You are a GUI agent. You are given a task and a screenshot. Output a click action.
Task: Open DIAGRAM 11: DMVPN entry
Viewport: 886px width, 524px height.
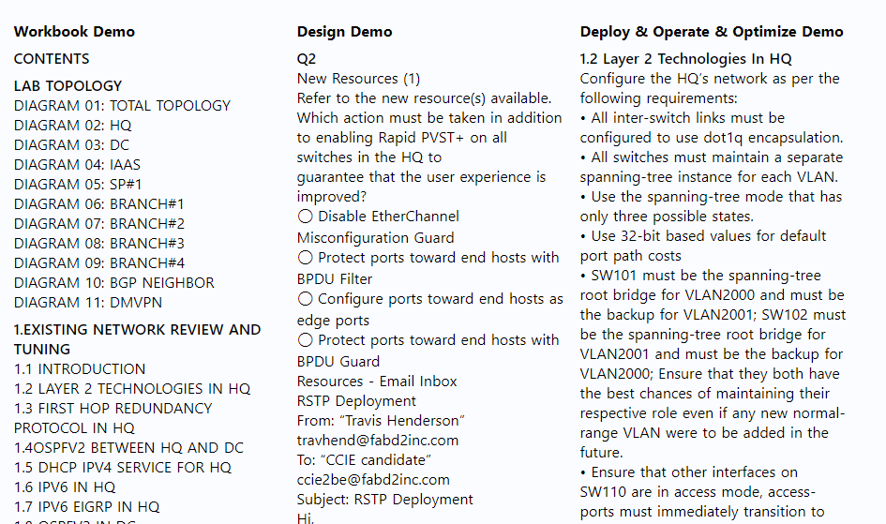click(88, 303)
